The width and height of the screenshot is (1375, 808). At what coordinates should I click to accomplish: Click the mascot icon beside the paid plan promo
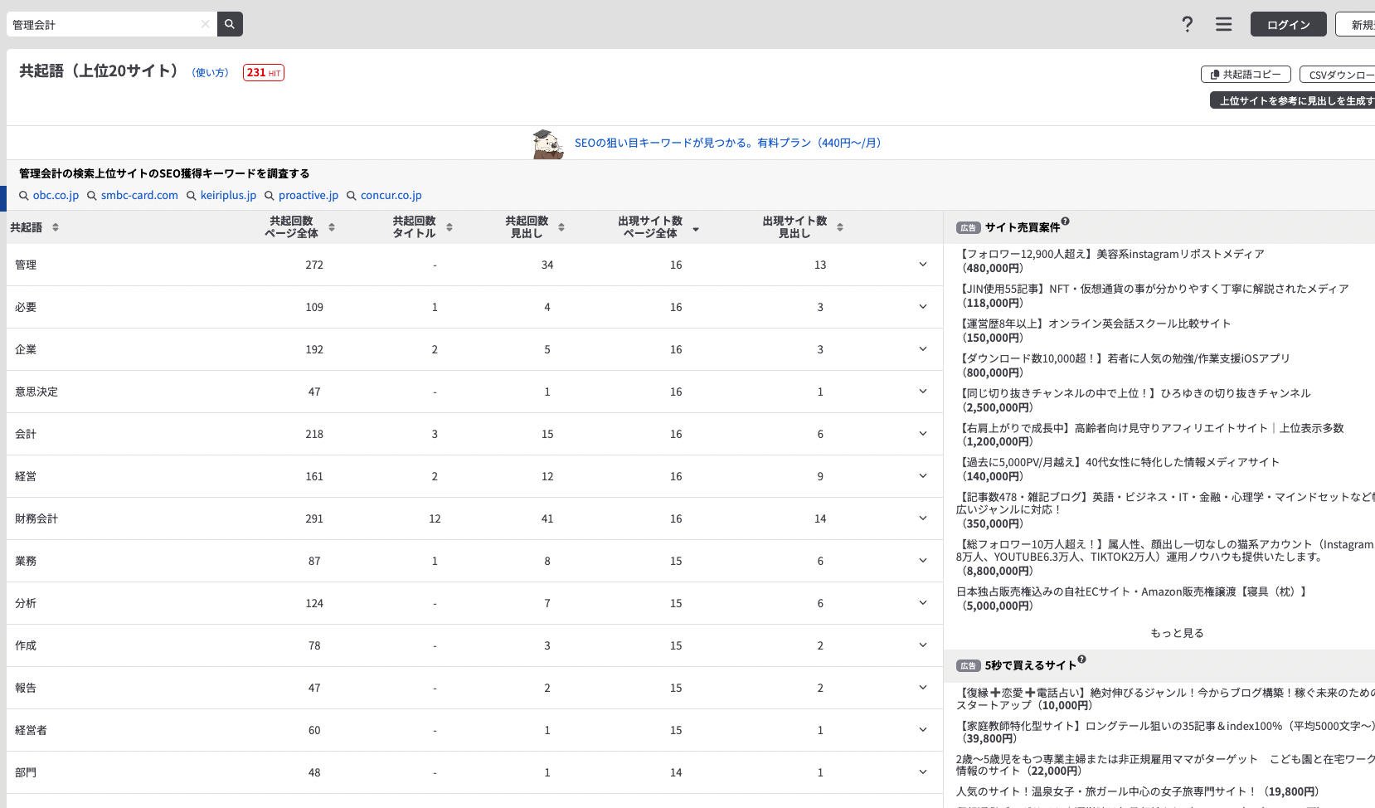(547, 143)
